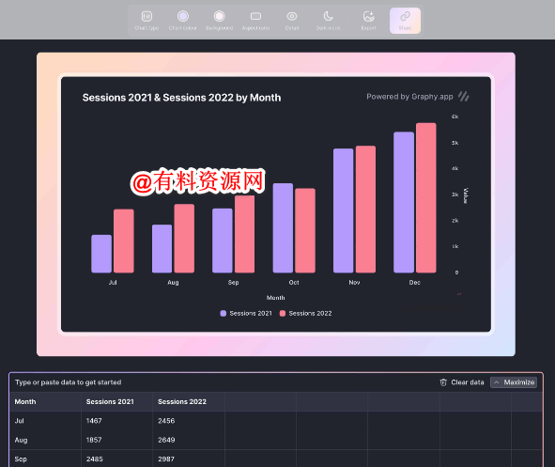
Task: Click the Nov Sessions 2022 pink bar
Action: pyautogui.click(x=365, y=210)
